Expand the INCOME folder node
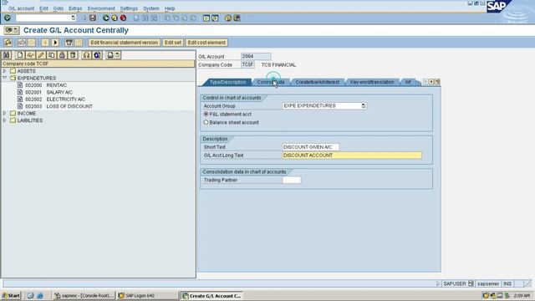 point(4,113)
